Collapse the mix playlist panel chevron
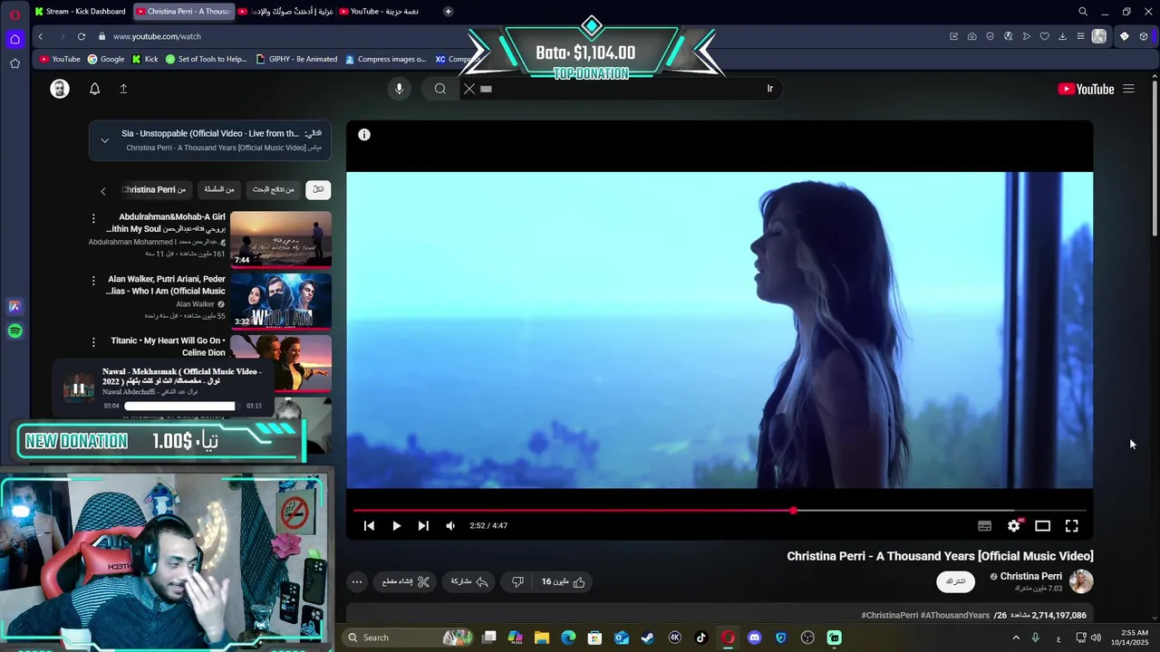This screenshot has height=652, width=1160. pos(104,140)
